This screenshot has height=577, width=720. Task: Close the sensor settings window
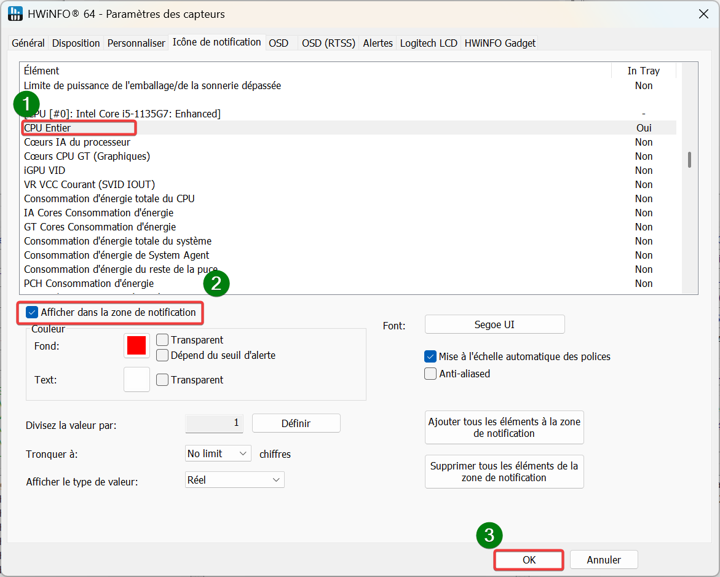point(703,14)
